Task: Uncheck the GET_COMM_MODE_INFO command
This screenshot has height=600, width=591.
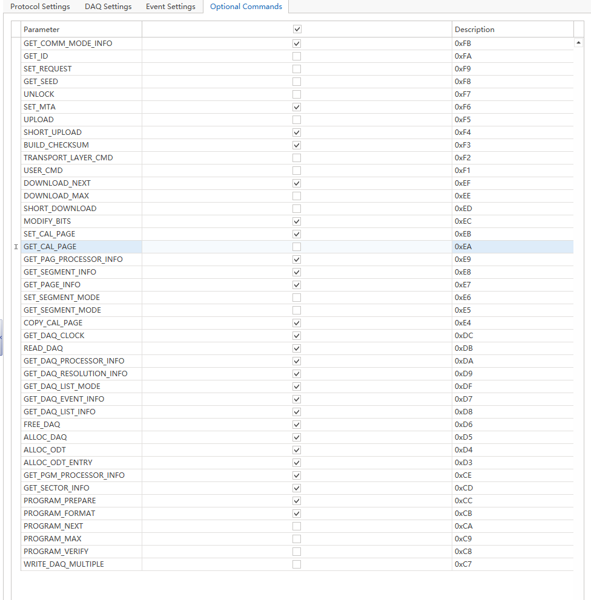Action: click(x=297, y=43)
